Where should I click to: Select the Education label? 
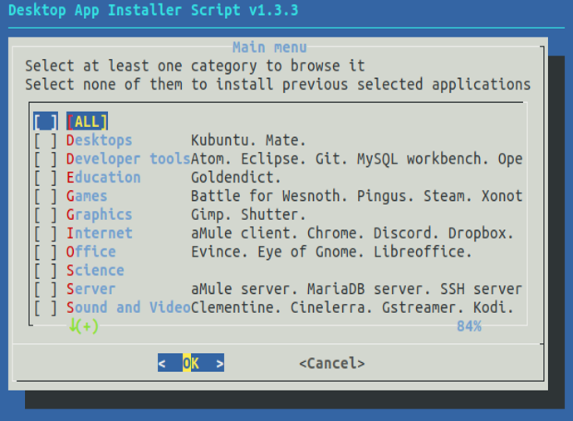point(104,178)
